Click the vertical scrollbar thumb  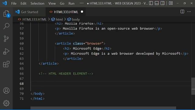pos(193,86)
